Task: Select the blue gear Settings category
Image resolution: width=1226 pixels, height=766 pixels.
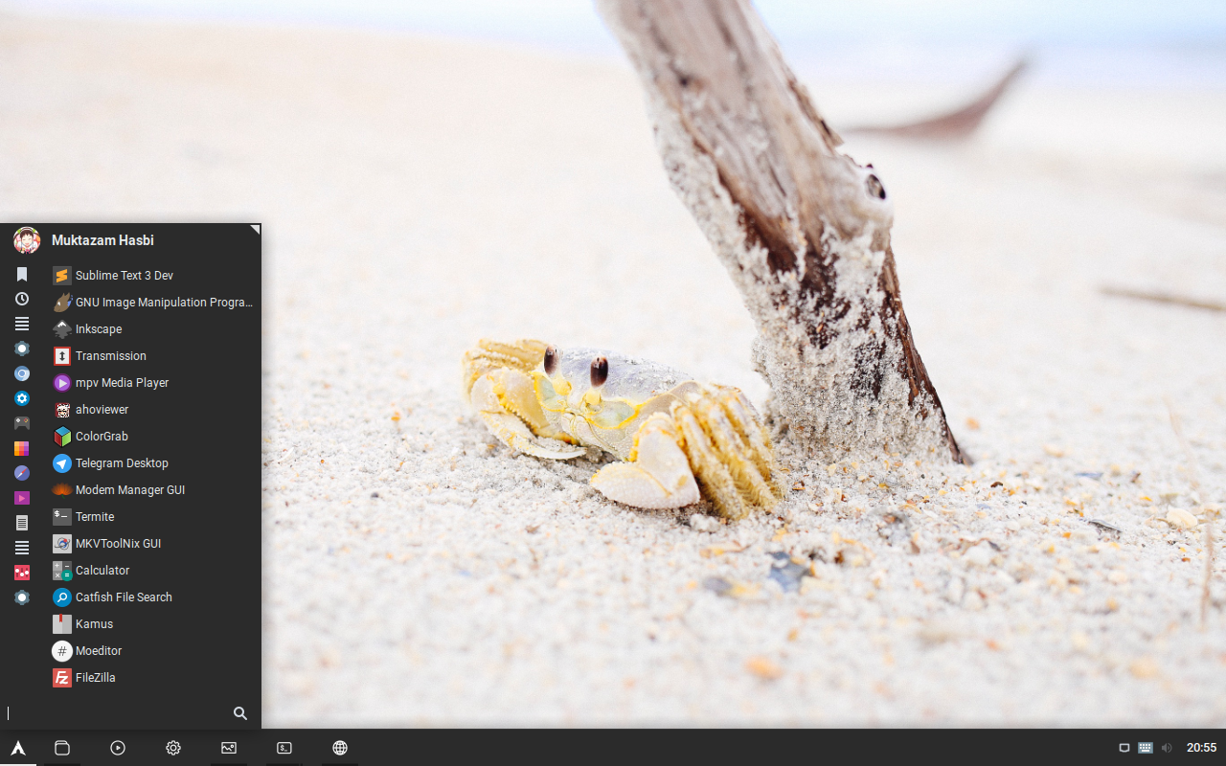Action: 21,398
